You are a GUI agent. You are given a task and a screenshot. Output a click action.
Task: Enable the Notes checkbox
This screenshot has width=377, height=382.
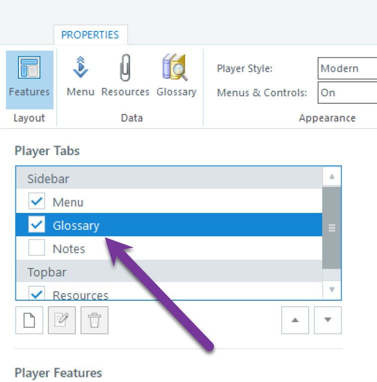click(37, 248)
